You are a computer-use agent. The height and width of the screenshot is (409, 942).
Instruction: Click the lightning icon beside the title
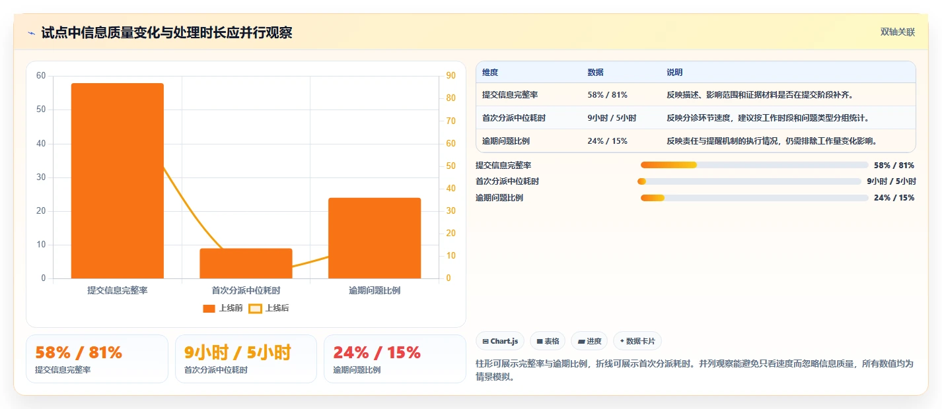(x=32, y=33)
